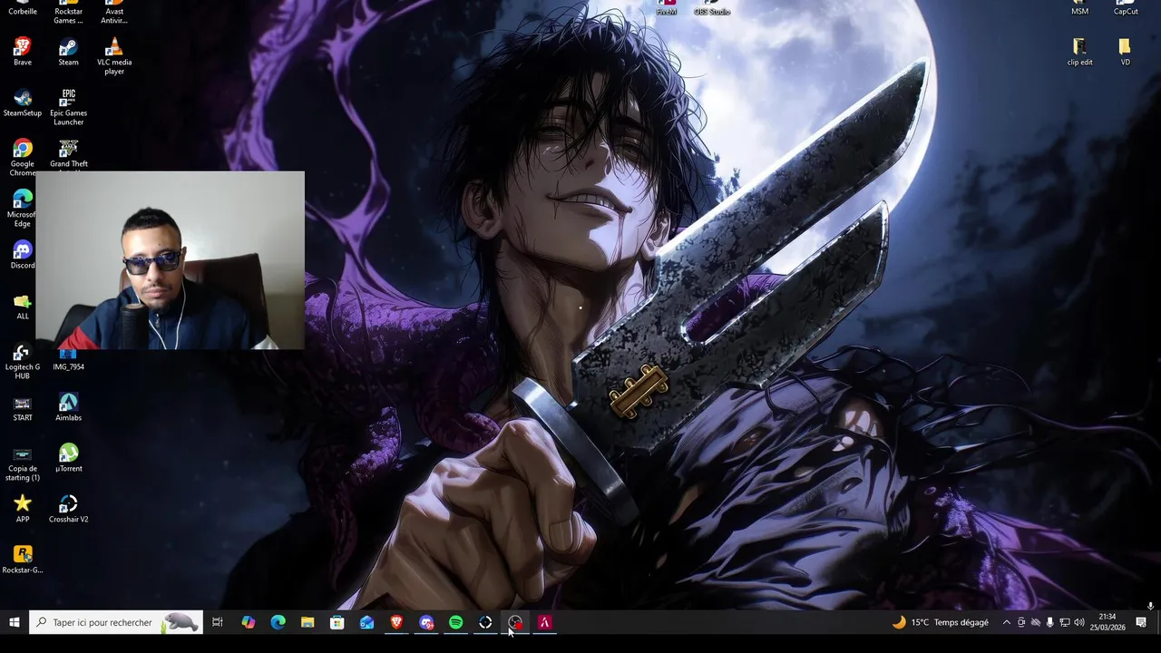Click the sea creature search highlight icon
This screenshot has width=1161, height=653.
(x=180, y=622)
